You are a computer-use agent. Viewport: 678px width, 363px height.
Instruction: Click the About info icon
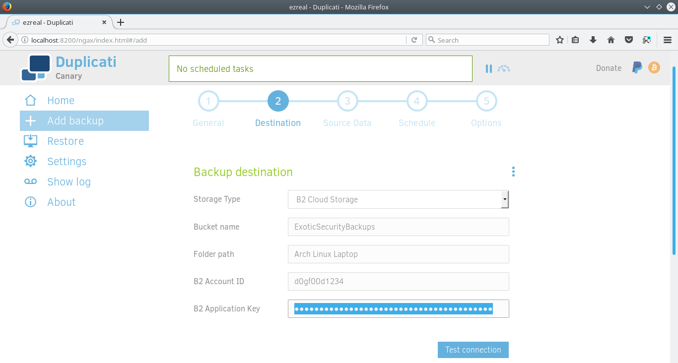pos(30,202)
